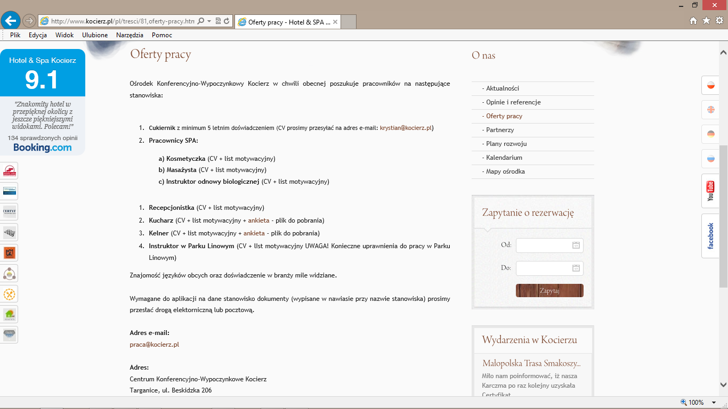Open the Plik menu
Screen dimensions: 728x409
[15, 35]
